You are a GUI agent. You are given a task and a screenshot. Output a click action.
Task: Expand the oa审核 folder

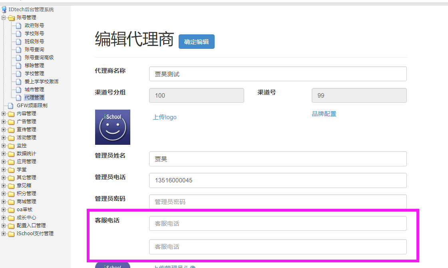point(4,210)
